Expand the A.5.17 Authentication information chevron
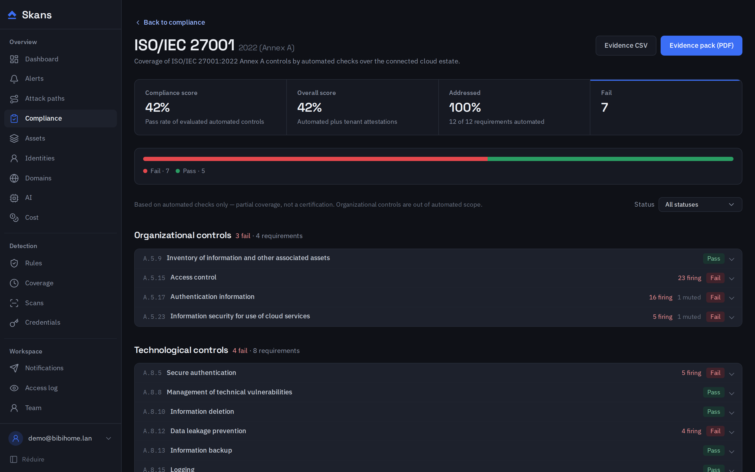Viewport: 755px width, 472px height. click(732, 298)
